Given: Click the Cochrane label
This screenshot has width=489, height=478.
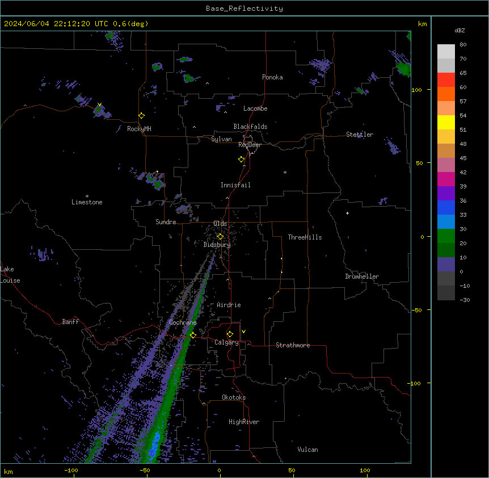Looking at the screenshot, I should point(183,322).
